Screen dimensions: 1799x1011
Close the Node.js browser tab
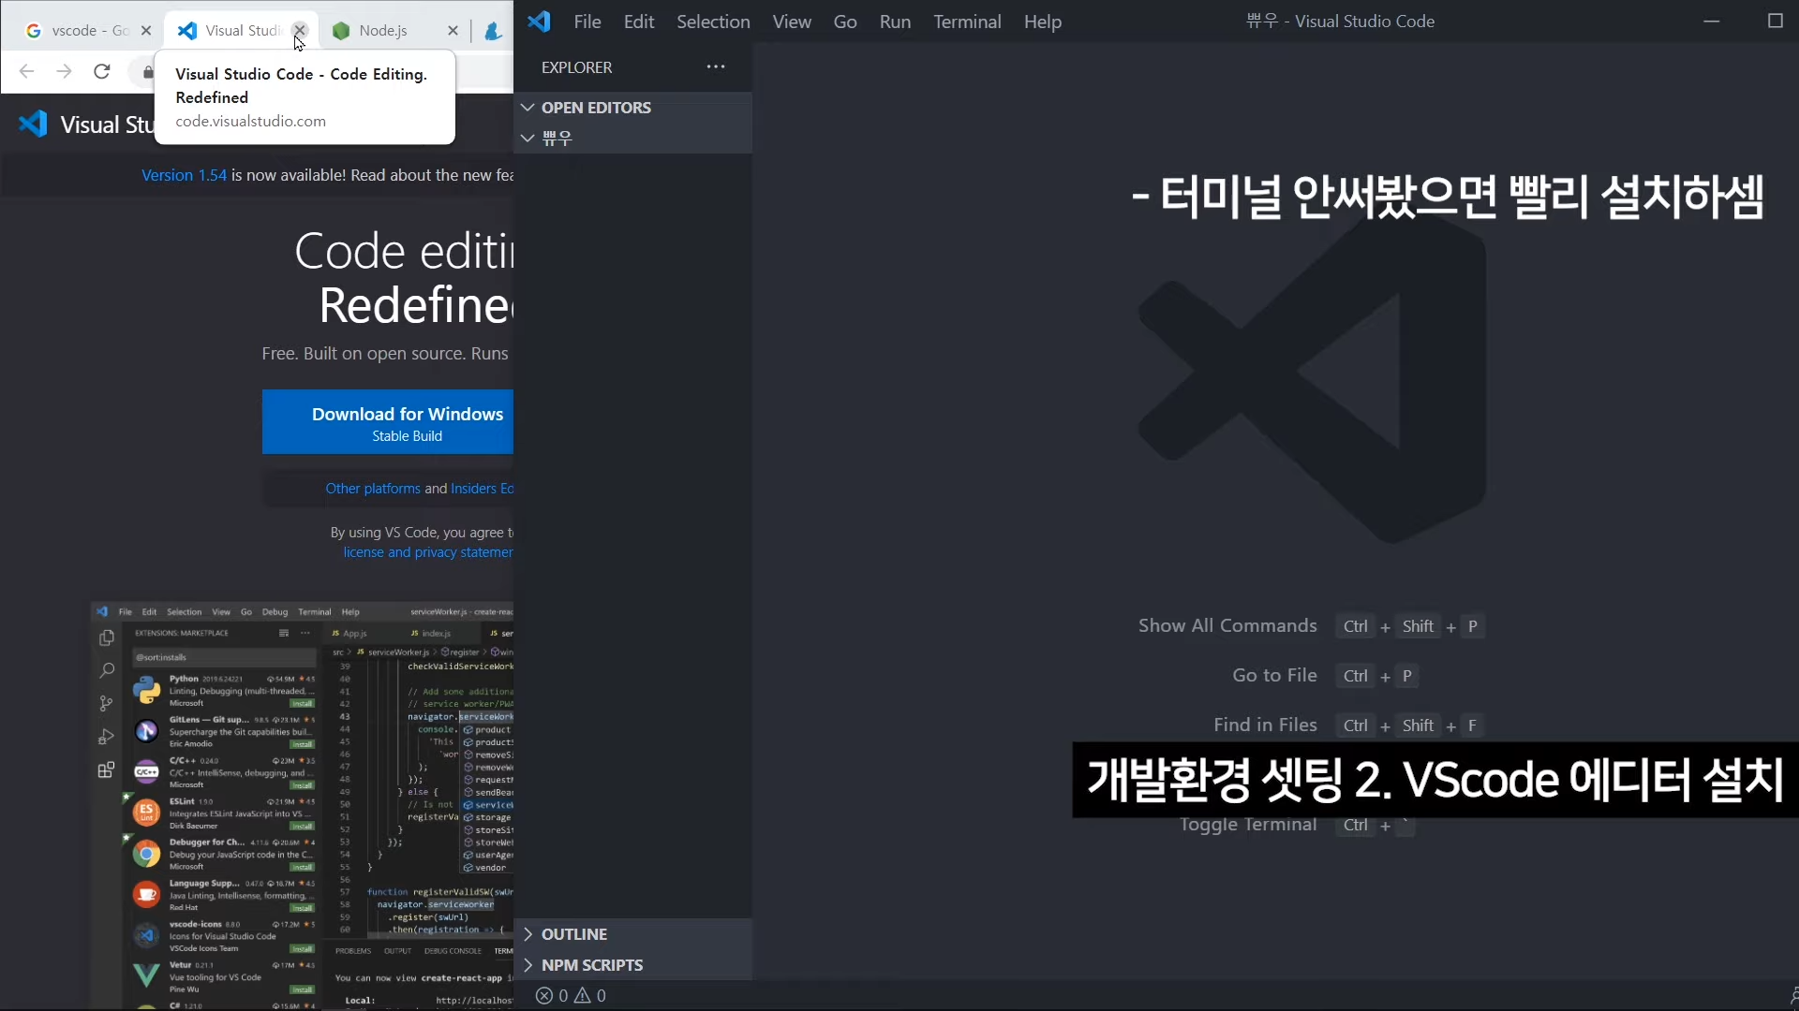tap(453, 31)
